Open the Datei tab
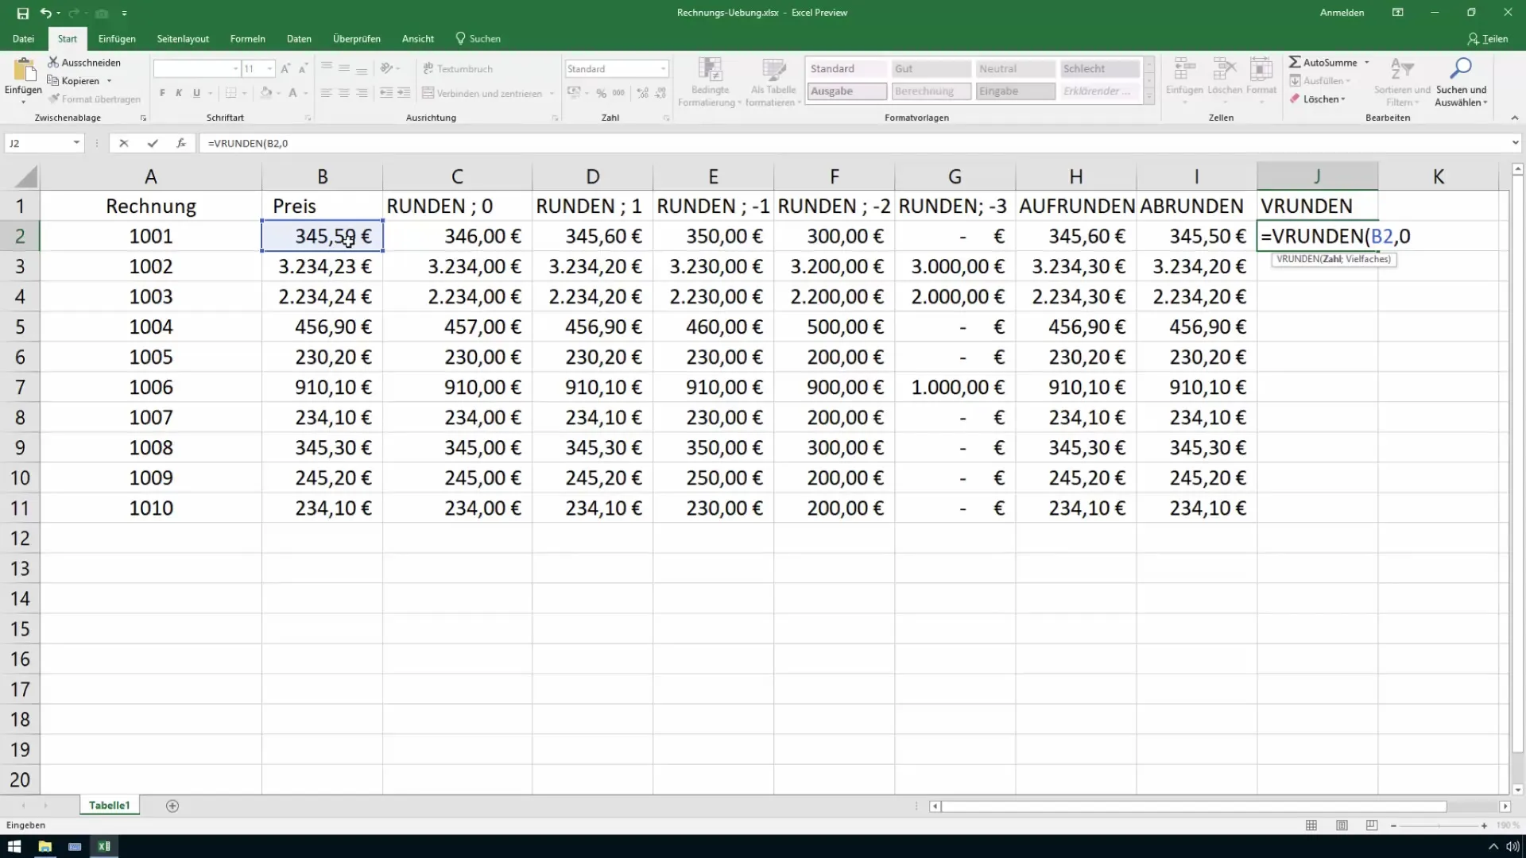The width and height of the screenshot is (1526, 858). point(23,38)
